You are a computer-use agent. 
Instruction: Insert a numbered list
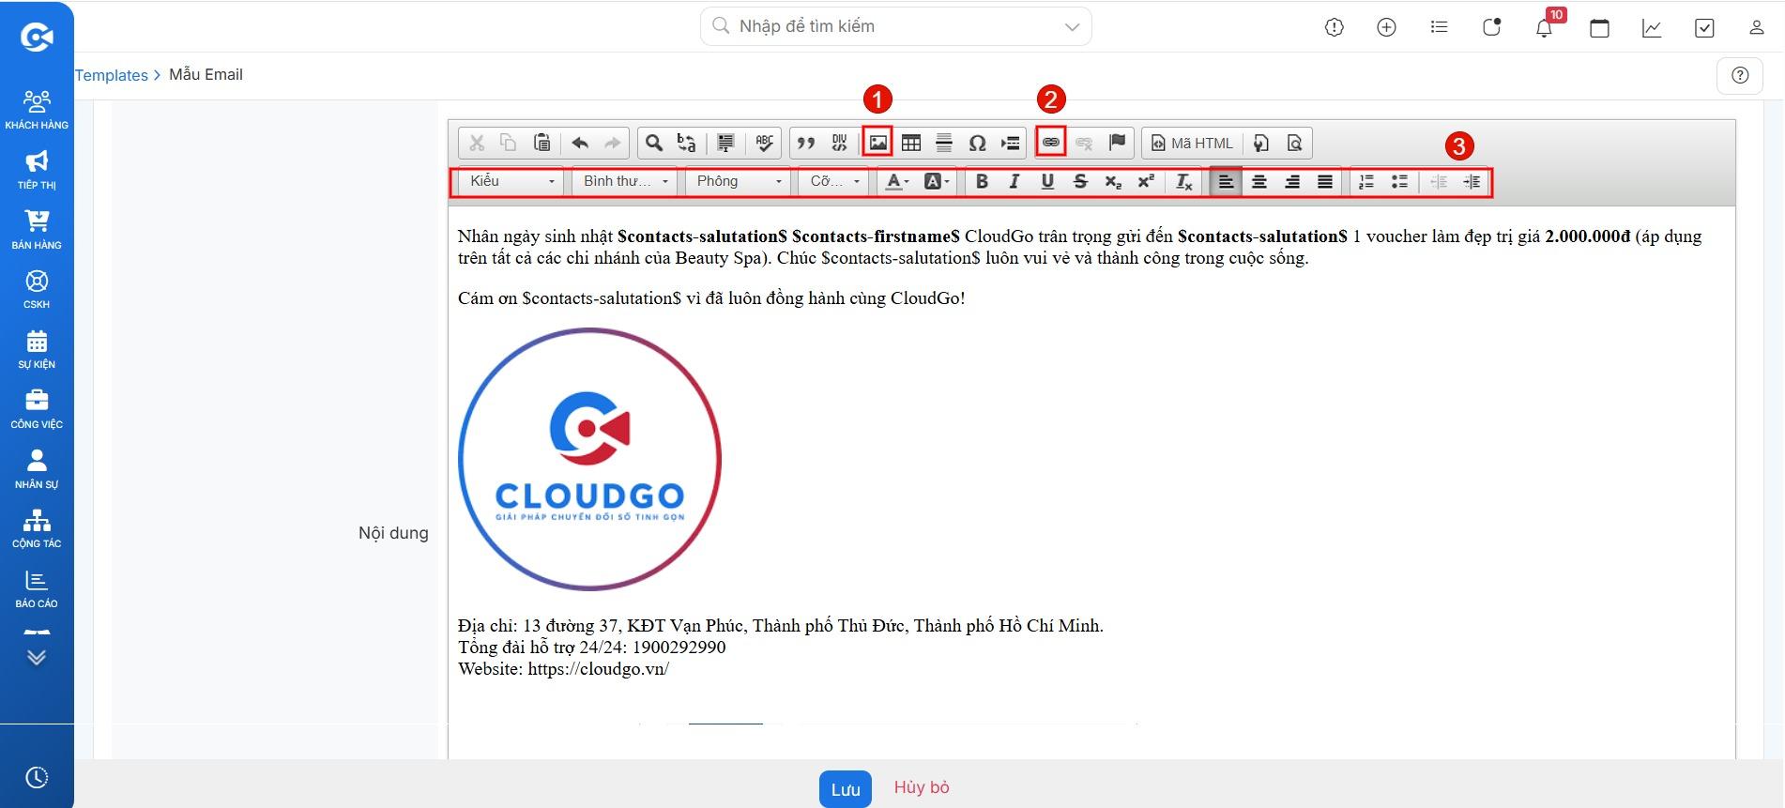(1366, 181)
